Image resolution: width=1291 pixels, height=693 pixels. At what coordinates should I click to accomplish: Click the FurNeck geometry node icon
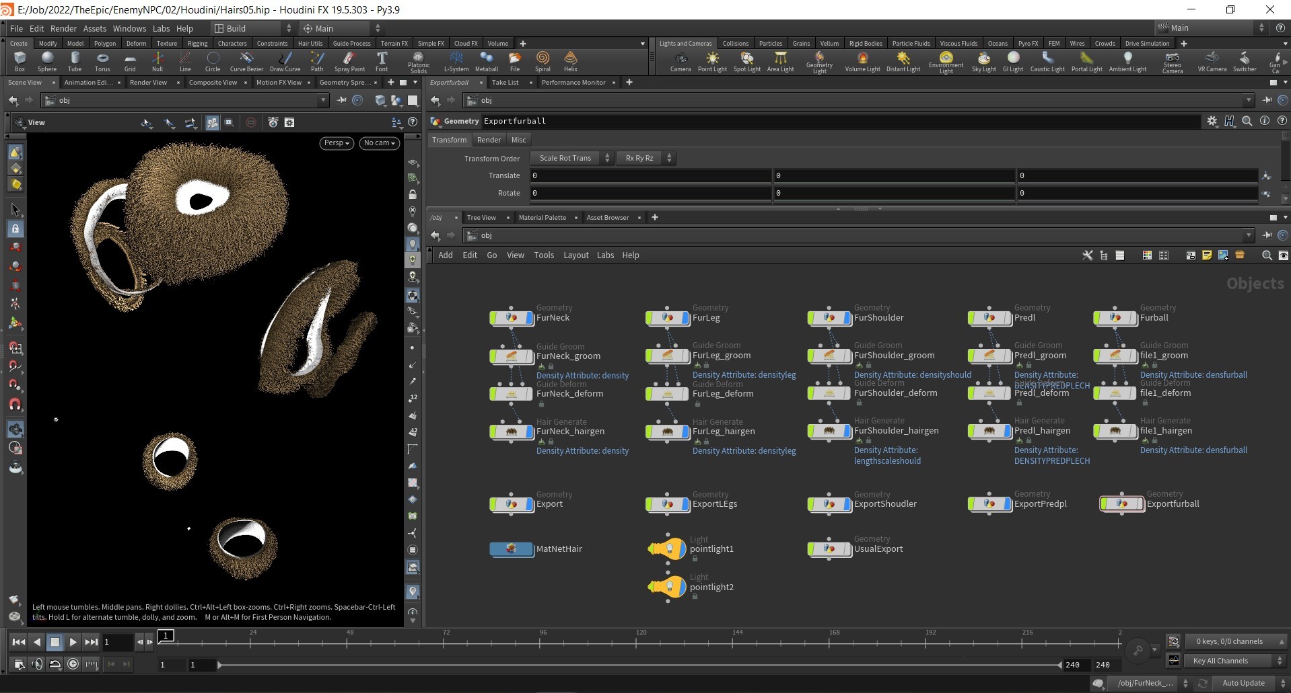point(511,317)
